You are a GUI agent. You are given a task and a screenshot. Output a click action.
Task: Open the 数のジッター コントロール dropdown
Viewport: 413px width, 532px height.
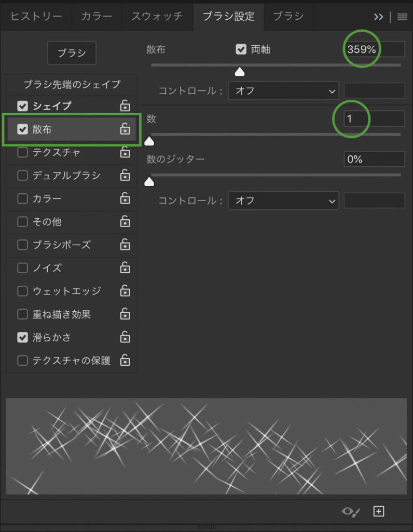pyautogui.click(x=284, y=201)
